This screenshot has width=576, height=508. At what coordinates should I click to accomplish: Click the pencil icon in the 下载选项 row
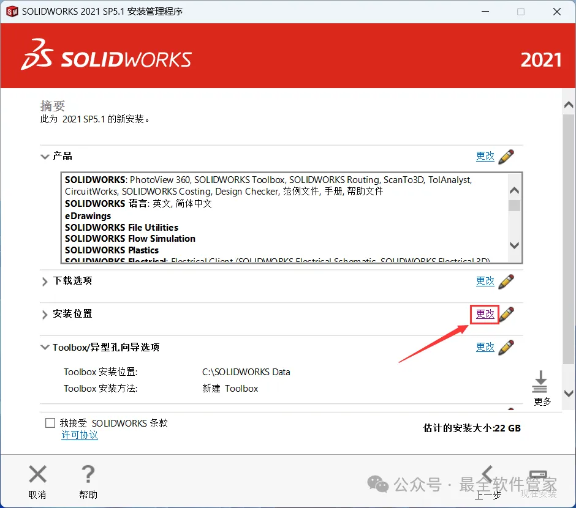pyautogui.click(x=506, y=282)
